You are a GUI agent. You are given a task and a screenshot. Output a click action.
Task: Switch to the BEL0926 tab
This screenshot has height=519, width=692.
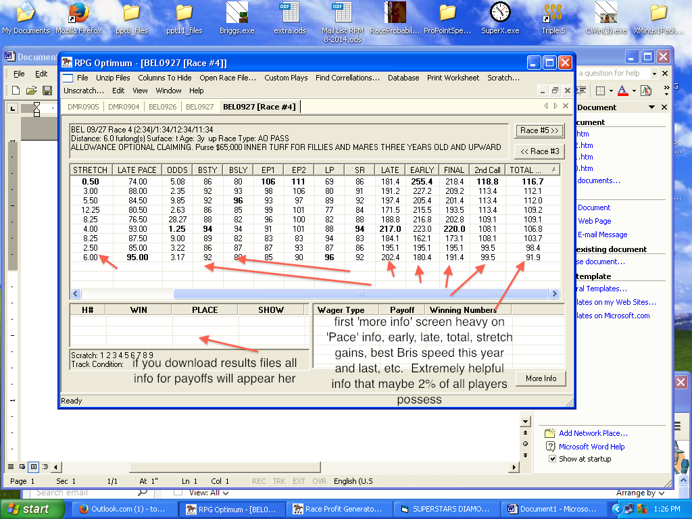(x=163, y=107)
